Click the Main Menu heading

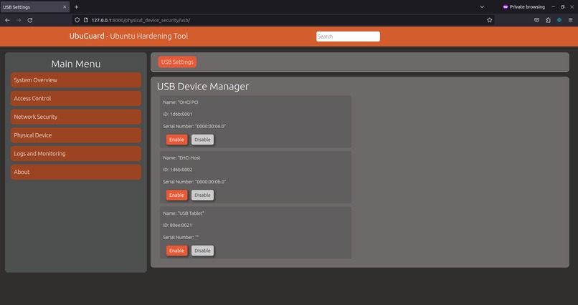[x=76, y=64]
